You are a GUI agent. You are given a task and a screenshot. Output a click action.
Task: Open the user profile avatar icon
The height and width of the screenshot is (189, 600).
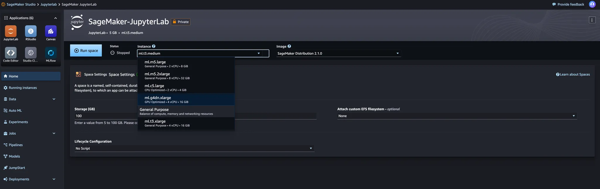(x=592, y=4)
